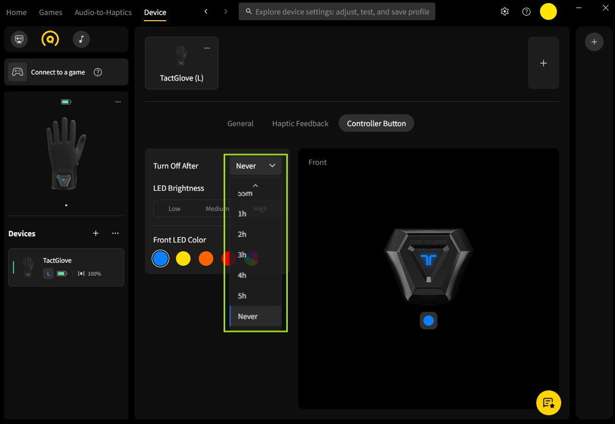Pick the orange Front LED Color

tap(206, 259)
